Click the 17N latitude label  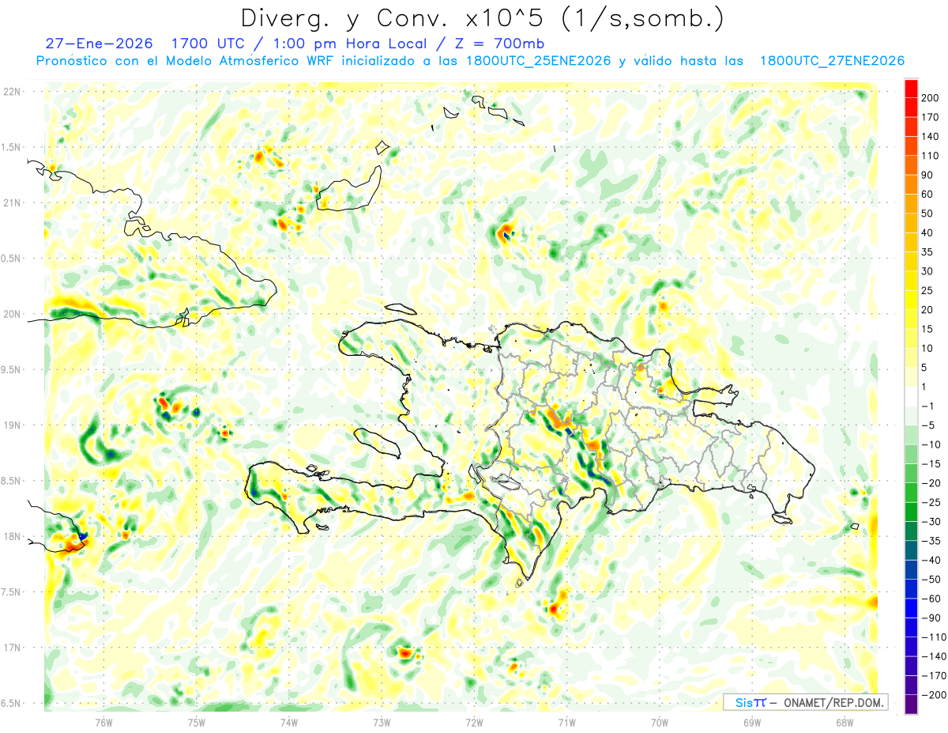(12, 648)
